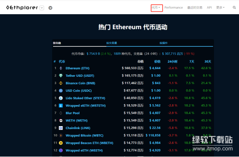239x157 pixels.
Task: Click Wrapped stETH price $ 5,562
Action: [155, 106]
